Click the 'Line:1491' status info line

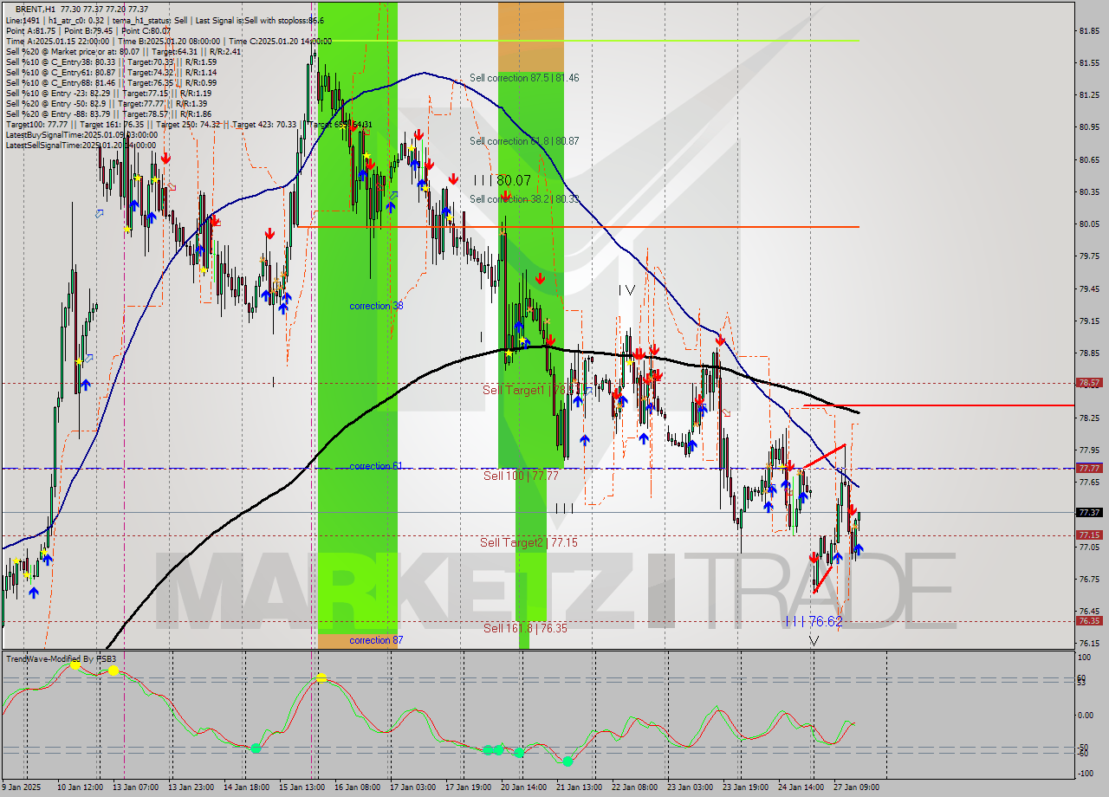(165, 20)
